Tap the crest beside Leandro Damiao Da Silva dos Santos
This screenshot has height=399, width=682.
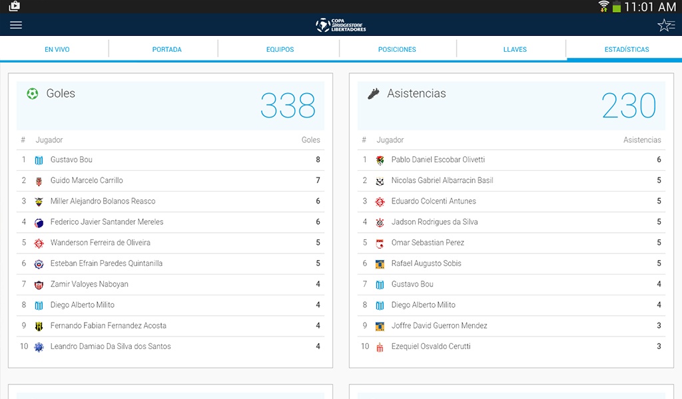coord(39,347)
